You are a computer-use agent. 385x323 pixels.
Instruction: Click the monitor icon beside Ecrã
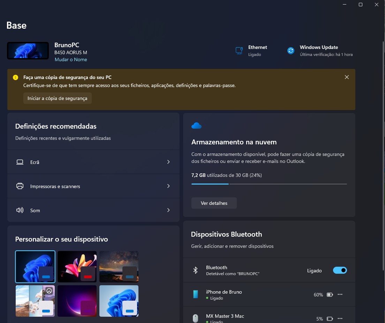click(20, 162)
